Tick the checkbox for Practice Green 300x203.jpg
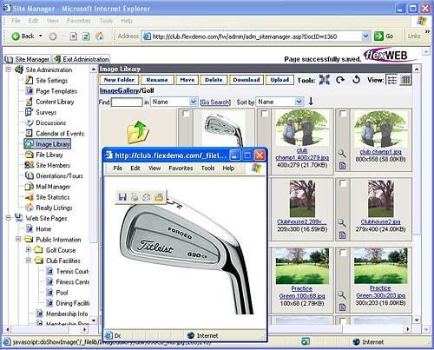Image resolution: width=434 pixels, height=350 pixels. click(x=343, y=253)
